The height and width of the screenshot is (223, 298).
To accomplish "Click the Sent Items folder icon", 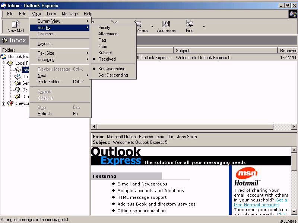I will tap(18, 83).
